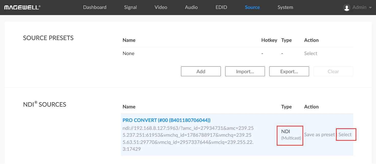
Task: Click Save as preset for PRO CONVERT
Action: 319,135
